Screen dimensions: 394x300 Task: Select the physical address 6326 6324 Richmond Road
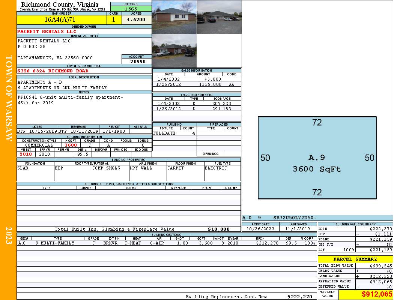tap(53, 71)
